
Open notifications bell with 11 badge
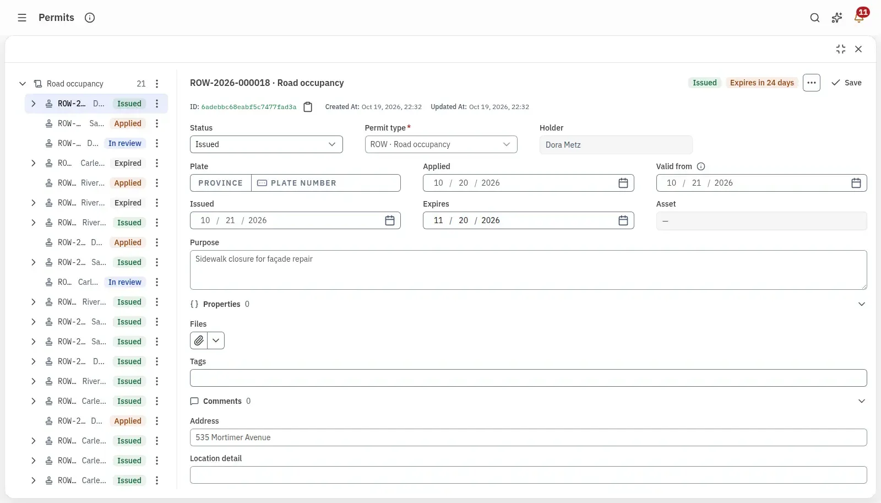pos(859,18)
